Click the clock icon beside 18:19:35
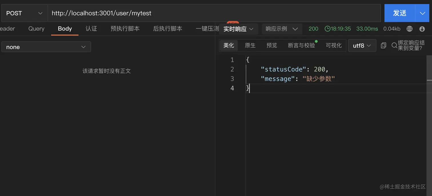 327,29
